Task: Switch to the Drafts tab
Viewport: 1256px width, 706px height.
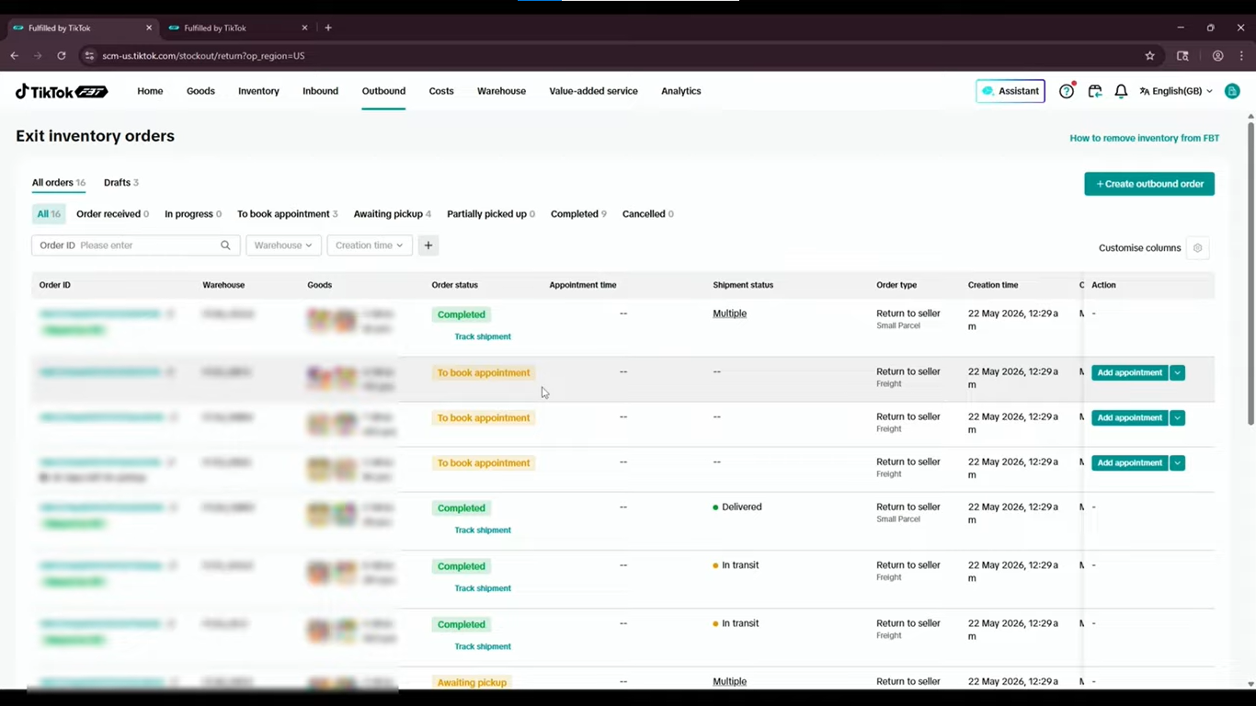Action: (x=121, y=183)
